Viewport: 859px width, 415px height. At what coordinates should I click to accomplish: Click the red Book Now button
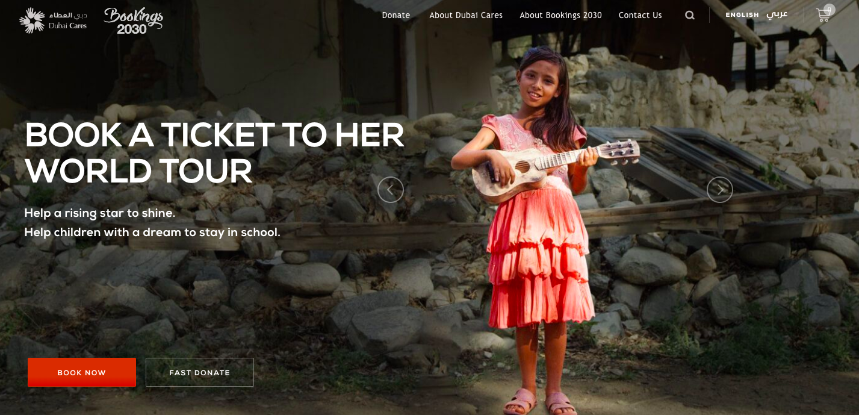pyautogui.click(x=82, y=372)
